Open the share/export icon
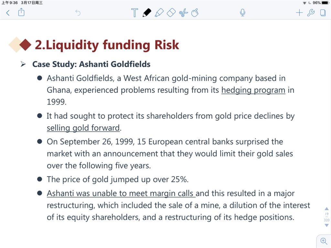 coord(21,12)
